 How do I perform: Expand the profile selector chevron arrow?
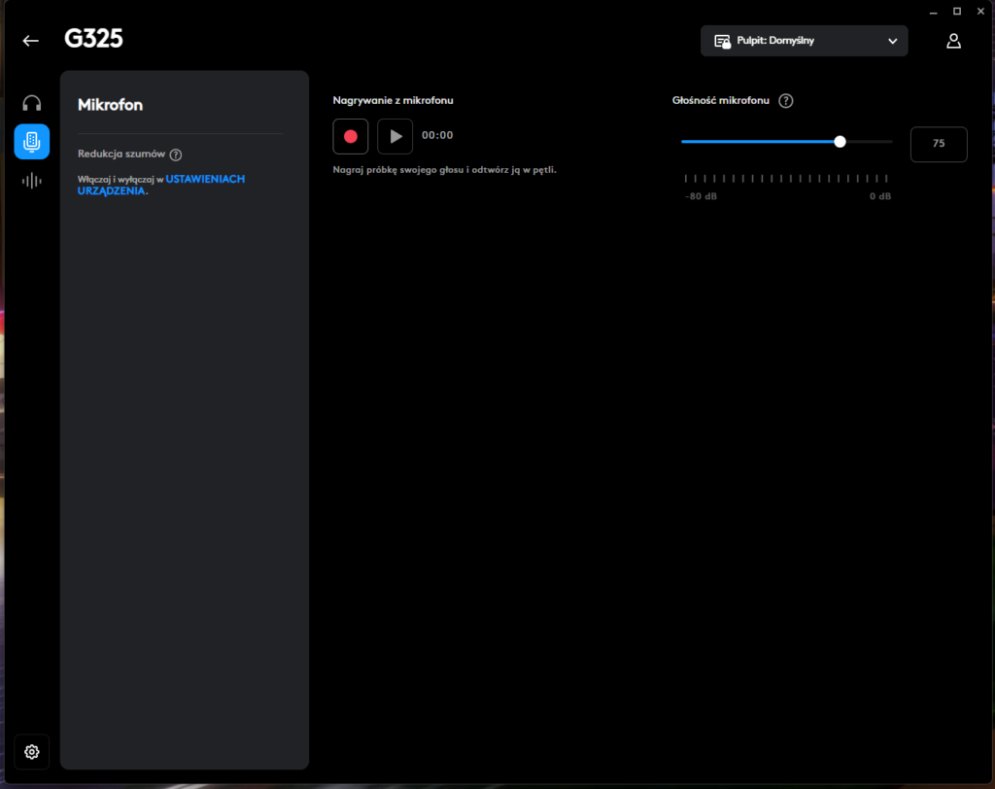point(892,41)
